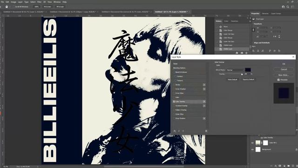
Task: Add another Color Overlay with plus button
Action: tap(204, 102)
